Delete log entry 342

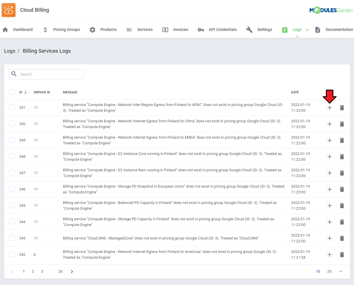click(x=342, y=255)
